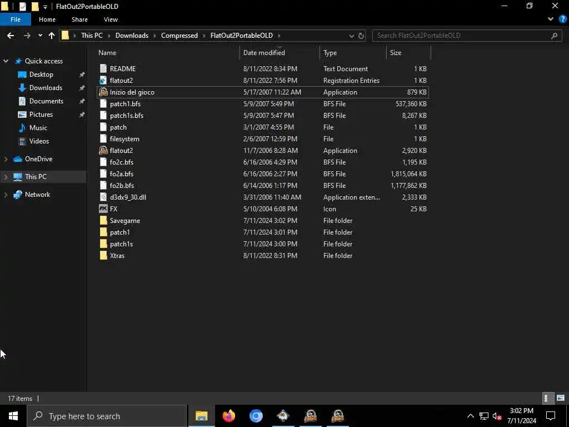Click the d3dx9_30.dll file icon
This screenshot has height=427, width=569.
103,197
